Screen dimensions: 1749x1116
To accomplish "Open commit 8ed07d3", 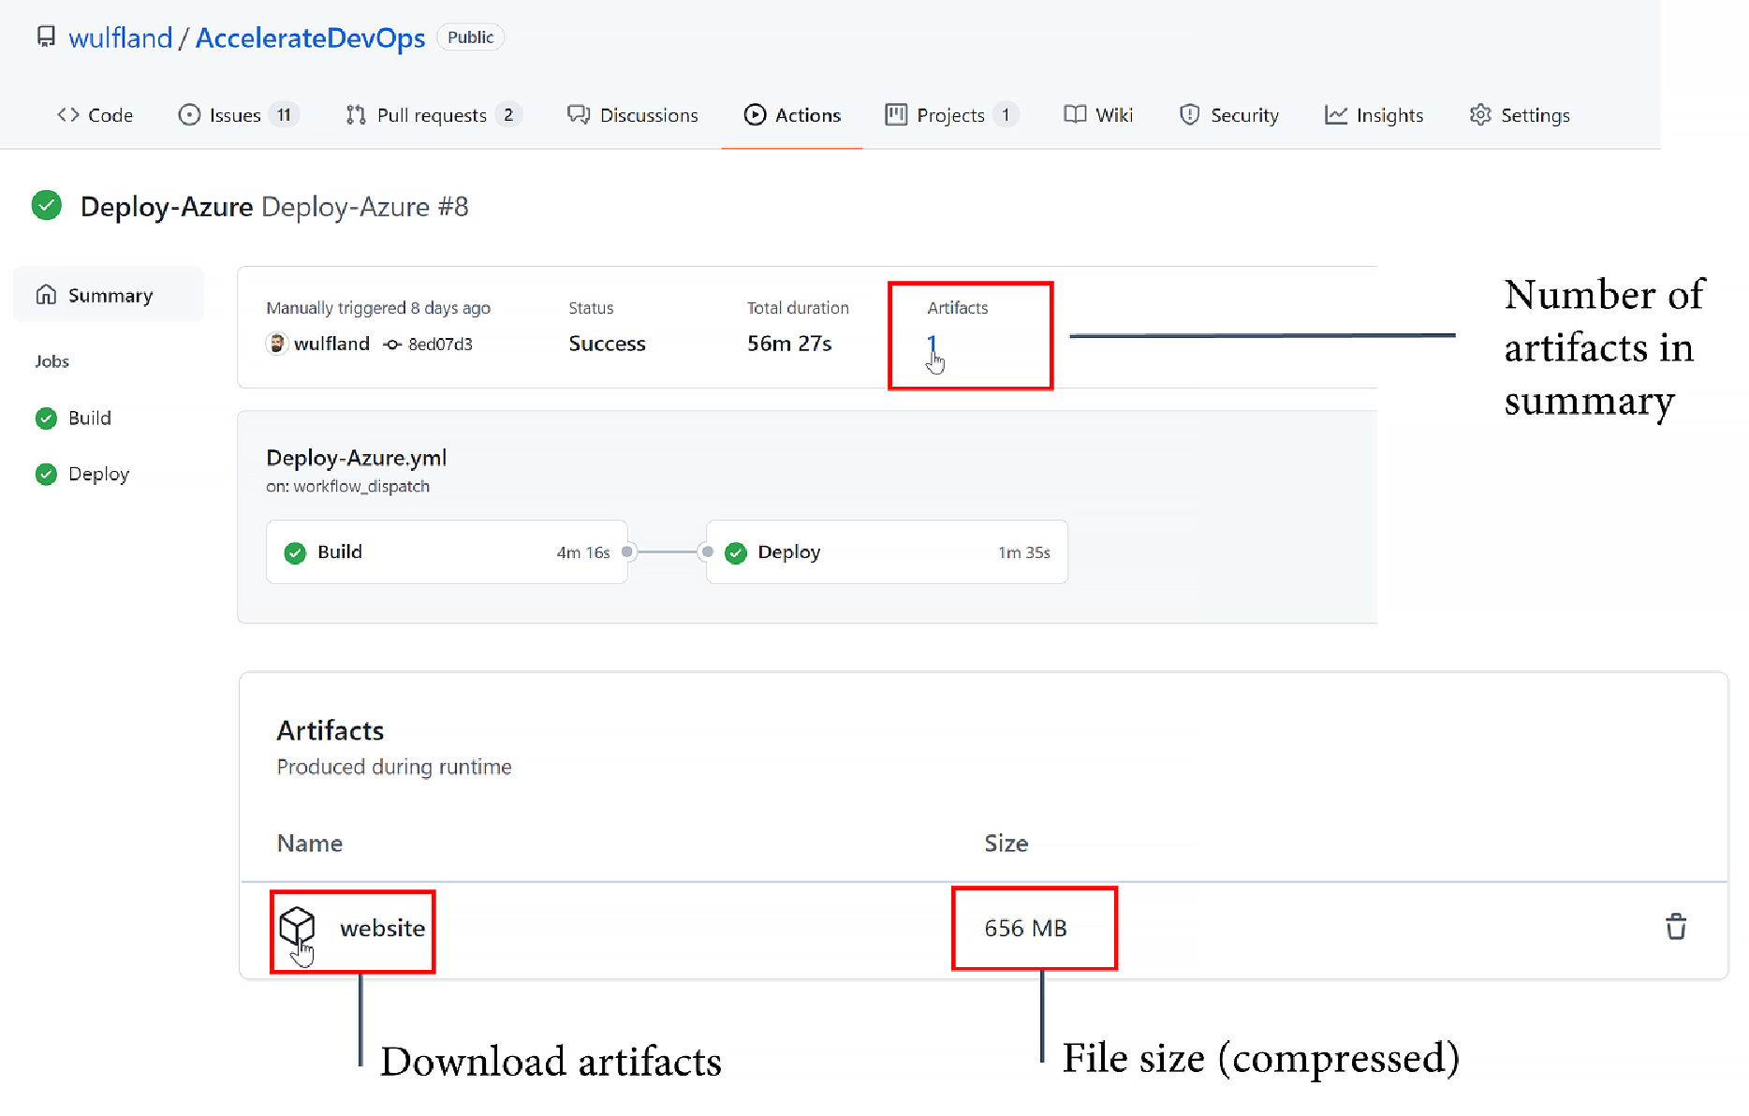I will [x=440, y=344].
